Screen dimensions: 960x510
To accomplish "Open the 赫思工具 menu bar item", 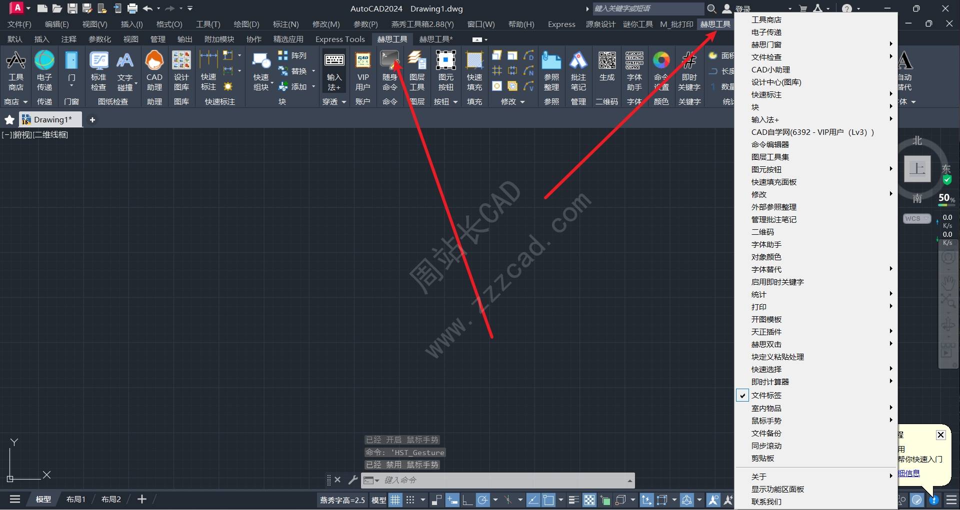I will click(x=715, y=24).
